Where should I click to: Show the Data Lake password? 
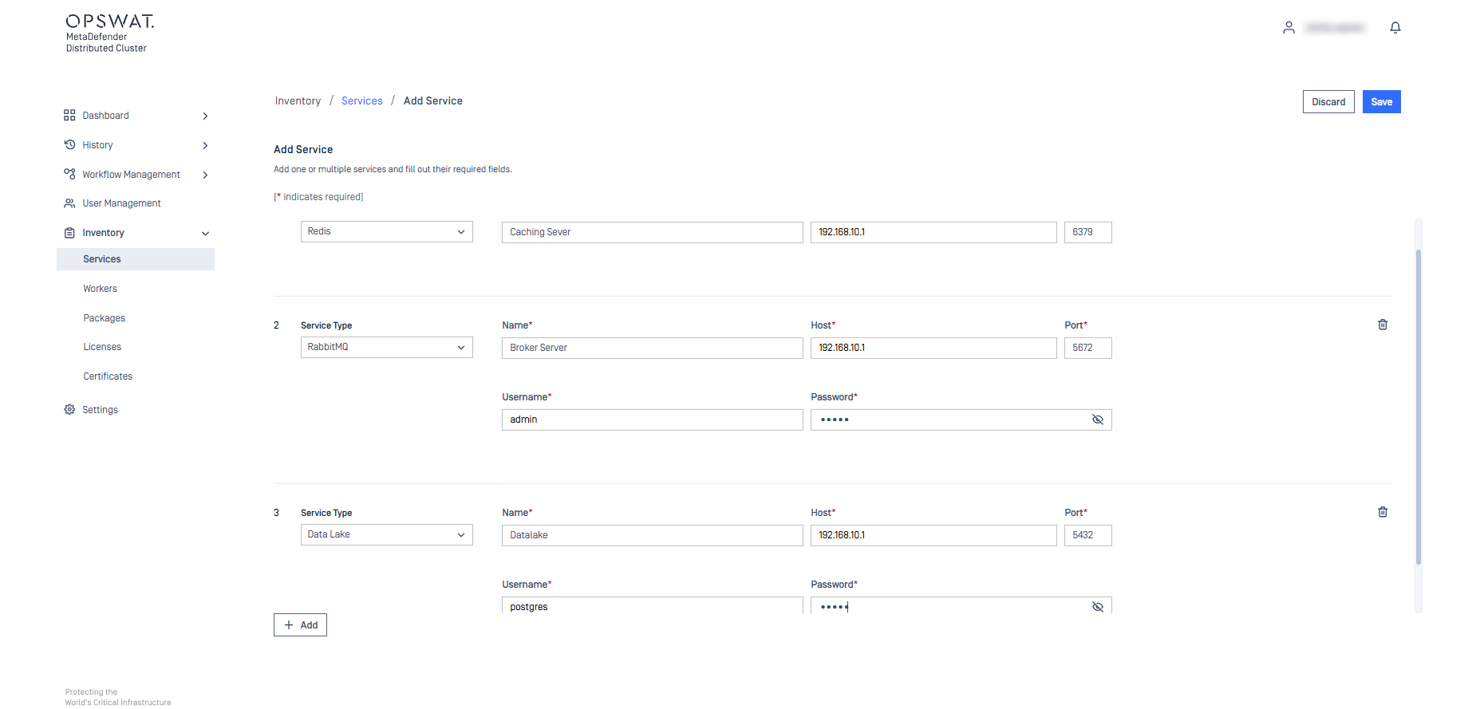click(x=1097, y=607)
